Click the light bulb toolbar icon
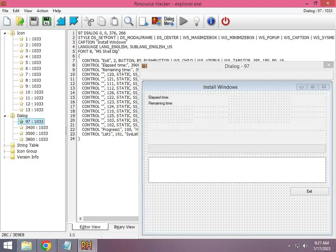Screen dimensions: 336x252 click(197, 21)
